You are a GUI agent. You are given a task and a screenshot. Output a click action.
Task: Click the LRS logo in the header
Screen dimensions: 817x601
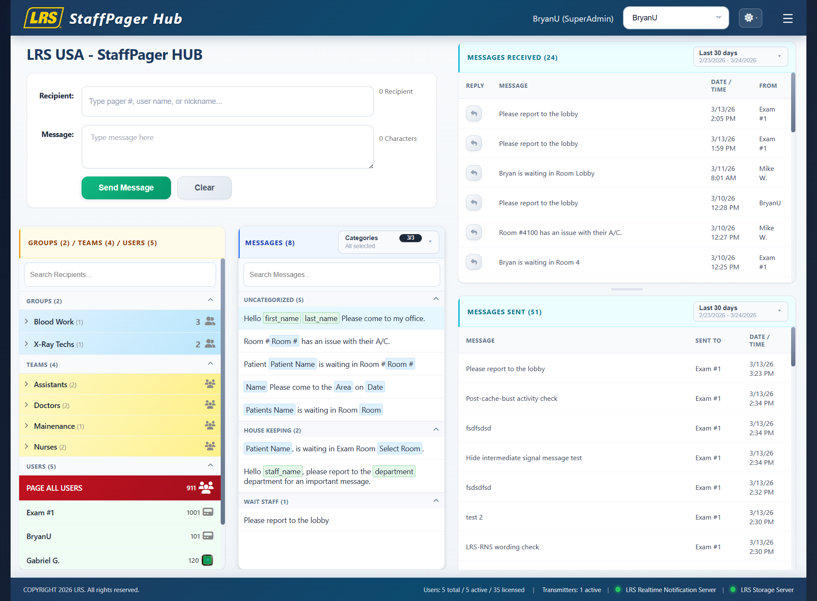pos(44,18)
